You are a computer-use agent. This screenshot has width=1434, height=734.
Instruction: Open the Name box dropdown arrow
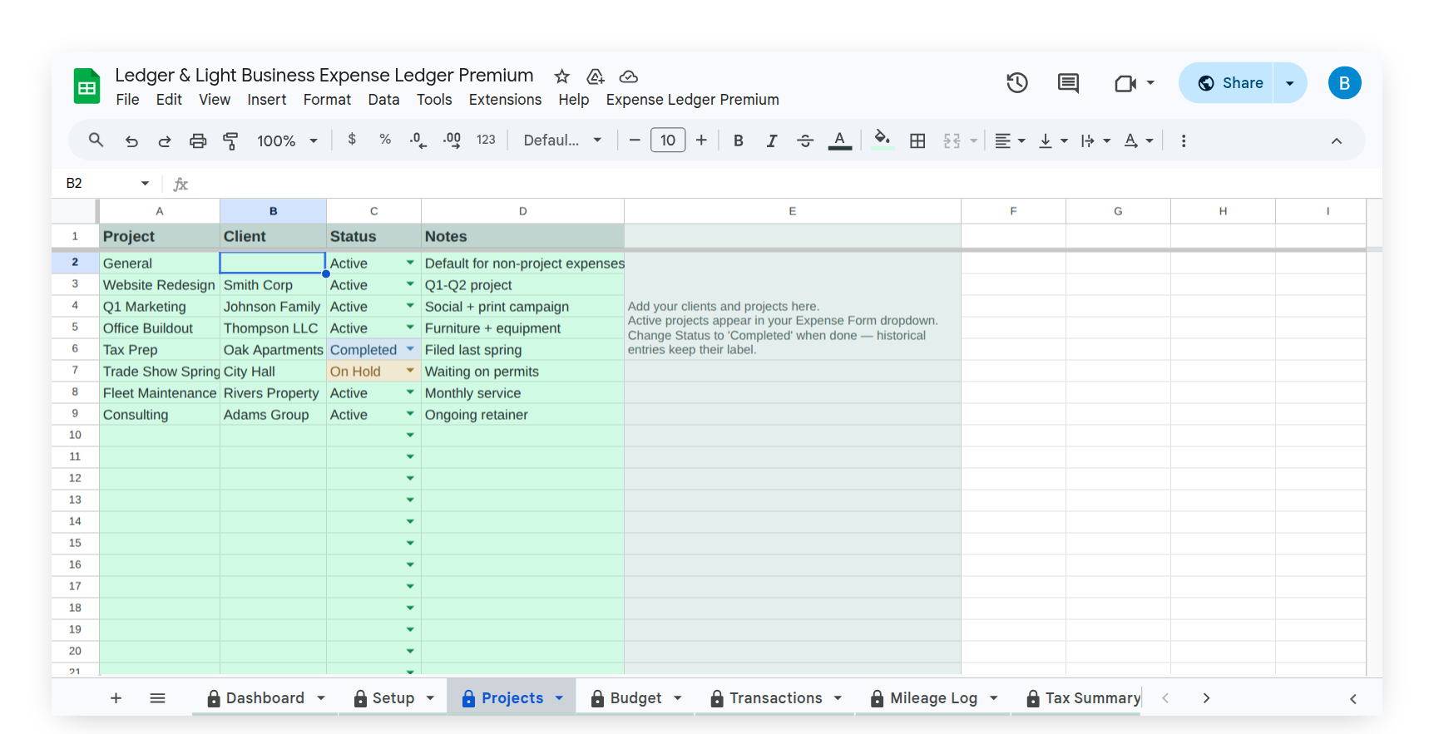click(x=145, y=183)
